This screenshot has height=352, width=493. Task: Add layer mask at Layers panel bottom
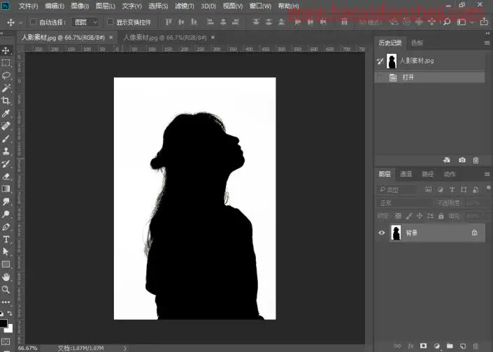[x=423, y=346]
